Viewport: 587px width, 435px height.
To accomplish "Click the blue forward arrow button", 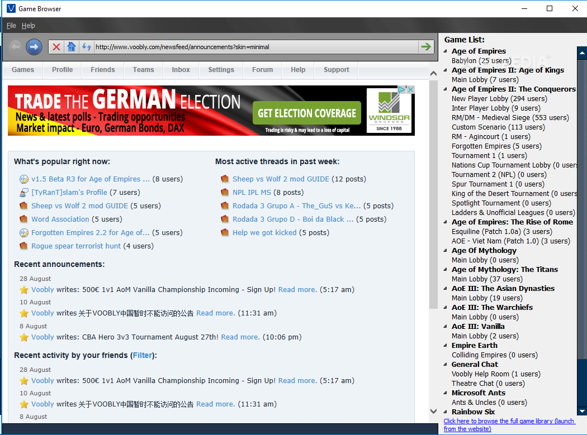I will [34, 47].
